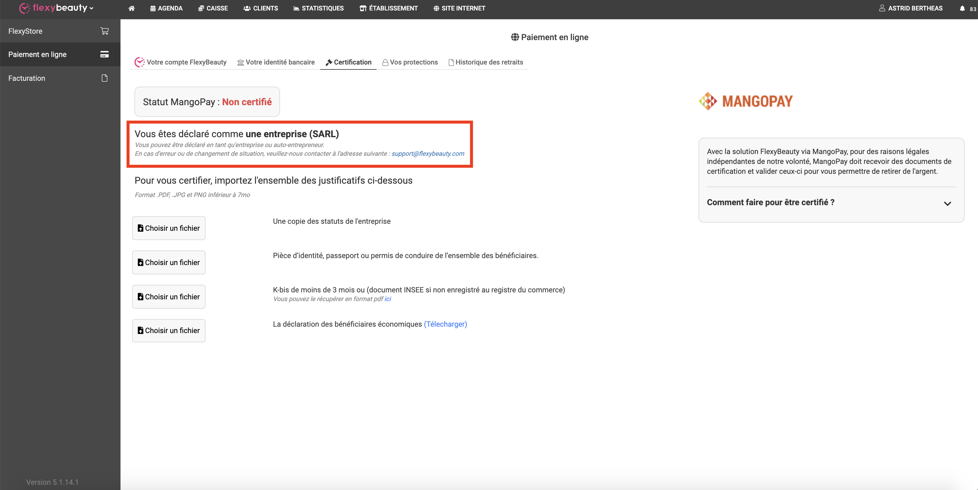Screen dimensions: 978x490
Task: Open the ASTRID BERTHEAS user account
Action: 910,8
